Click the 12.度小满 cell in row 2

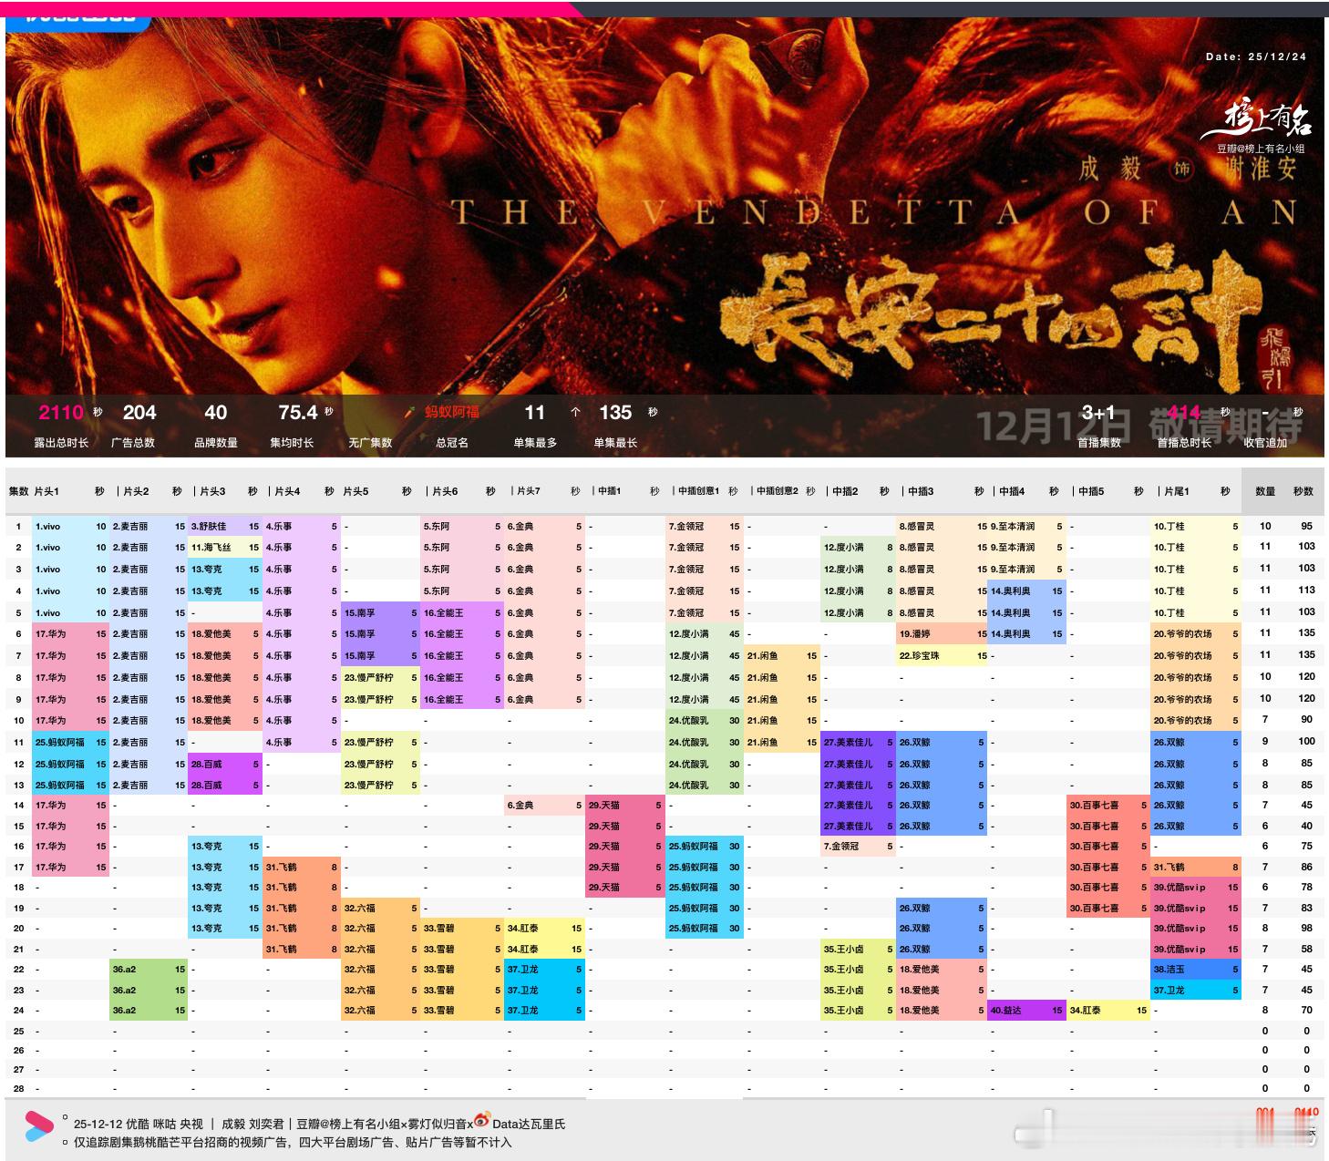[x=859, y=547]
